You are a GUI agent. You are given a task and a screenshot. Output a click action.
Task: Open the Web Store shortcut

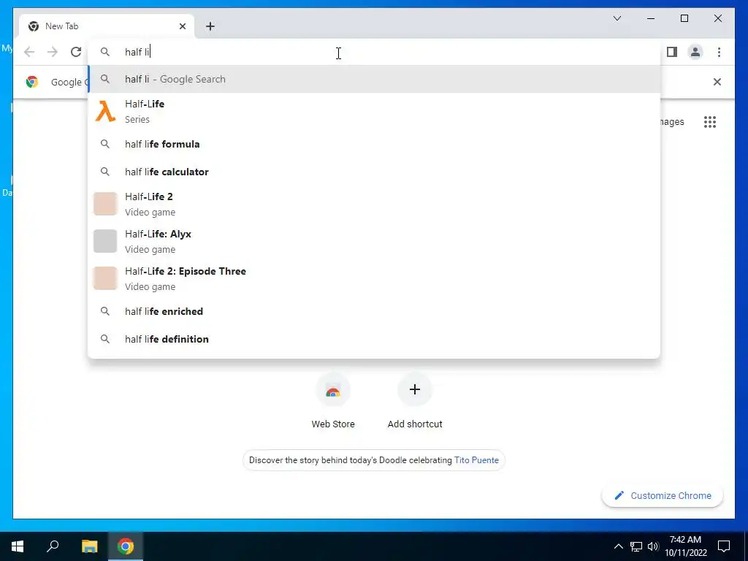coord(333,402)
